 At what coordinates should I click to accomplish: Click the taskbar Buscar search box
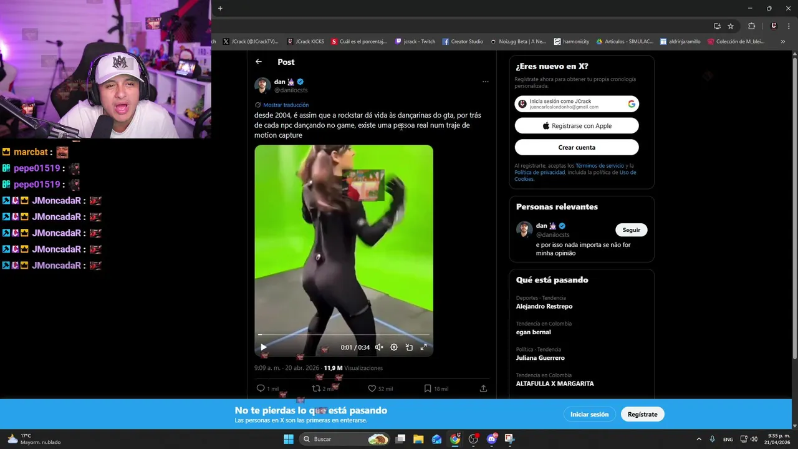click(345, 439)
